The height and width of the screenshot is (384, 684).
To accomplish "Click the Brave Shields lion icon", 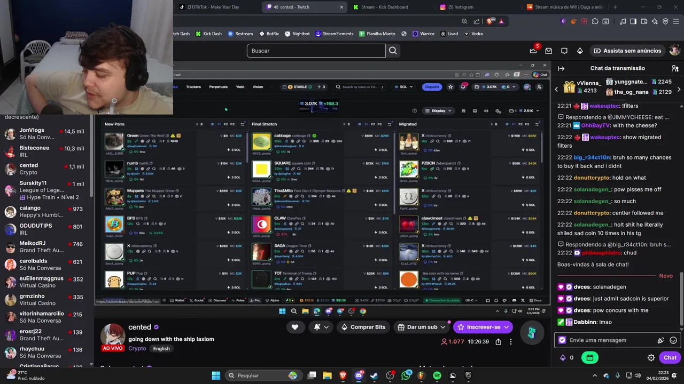I will coord(490,21).
